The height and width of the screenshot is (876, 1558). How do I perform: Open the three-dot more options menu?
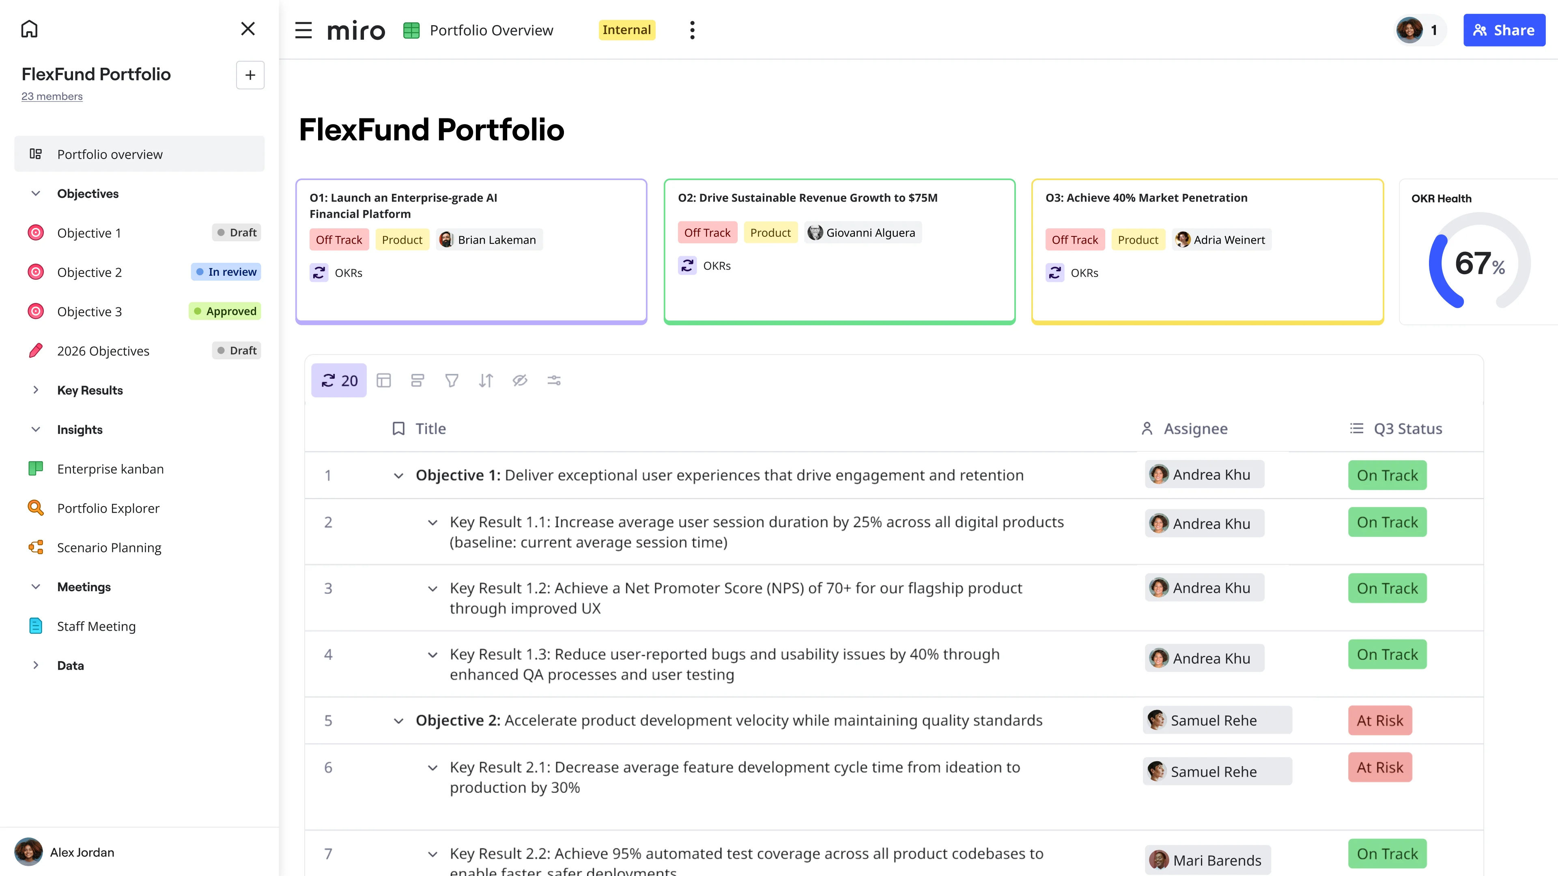click(692, 30)
